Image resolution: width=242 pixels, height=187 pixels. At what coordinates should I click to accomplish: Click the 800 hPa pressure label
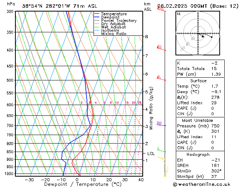tap(11, 144)
